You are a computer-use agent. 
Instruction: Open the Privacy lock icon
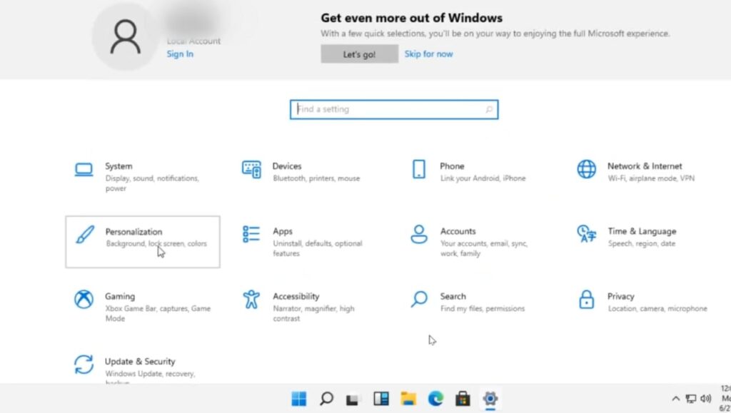586,300
